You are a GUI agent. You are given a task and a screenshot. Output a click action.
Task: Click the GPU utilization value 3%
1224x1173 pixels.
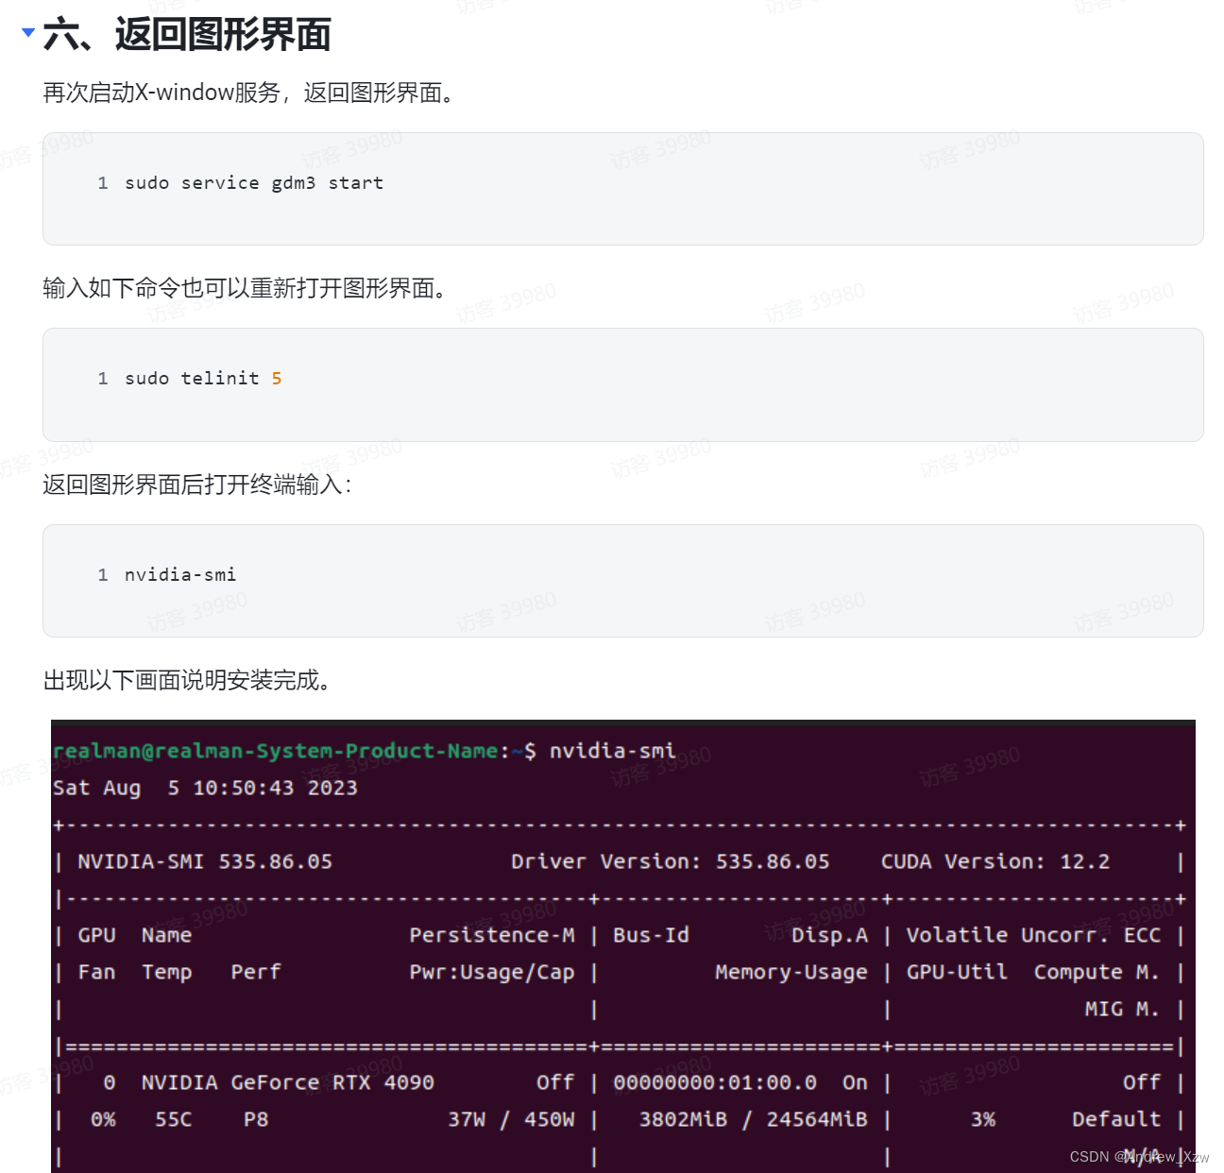(x=983, y=1119)
